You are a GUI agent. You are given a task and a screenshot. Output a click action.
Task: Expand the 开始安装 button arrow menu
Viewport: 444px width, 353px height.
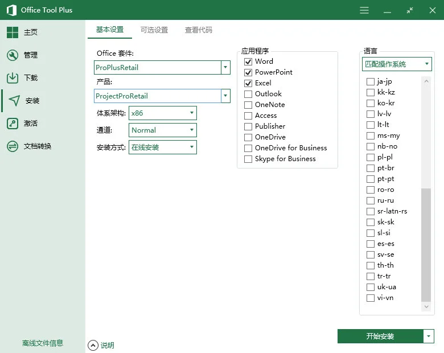[429, 336]
